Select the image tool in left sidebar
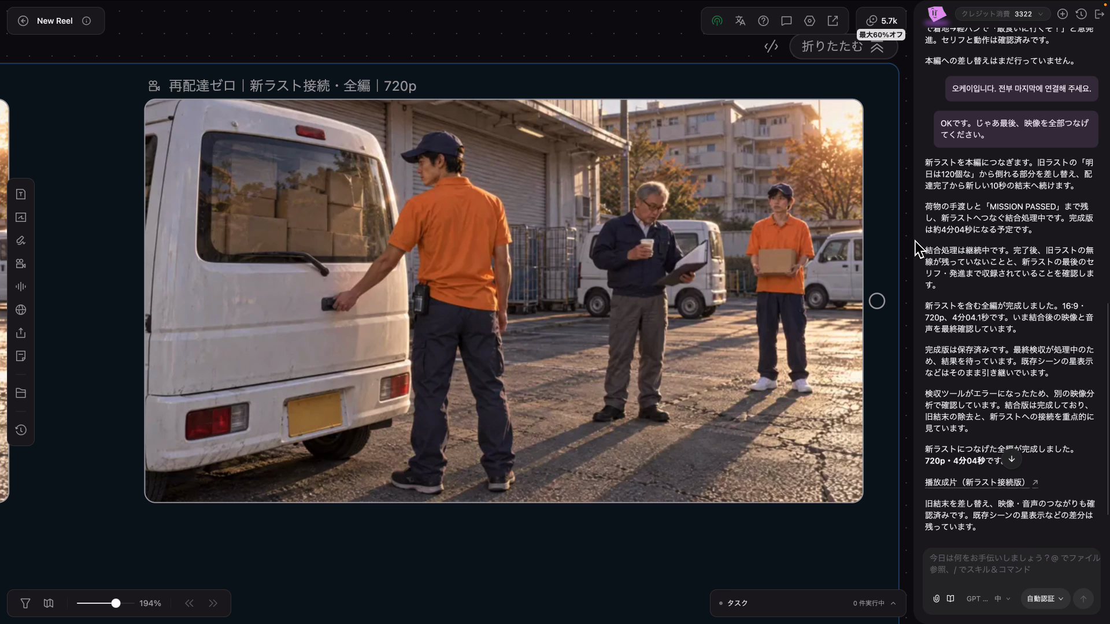This screenshot has height=624, width=1110. tap(21, 217)
